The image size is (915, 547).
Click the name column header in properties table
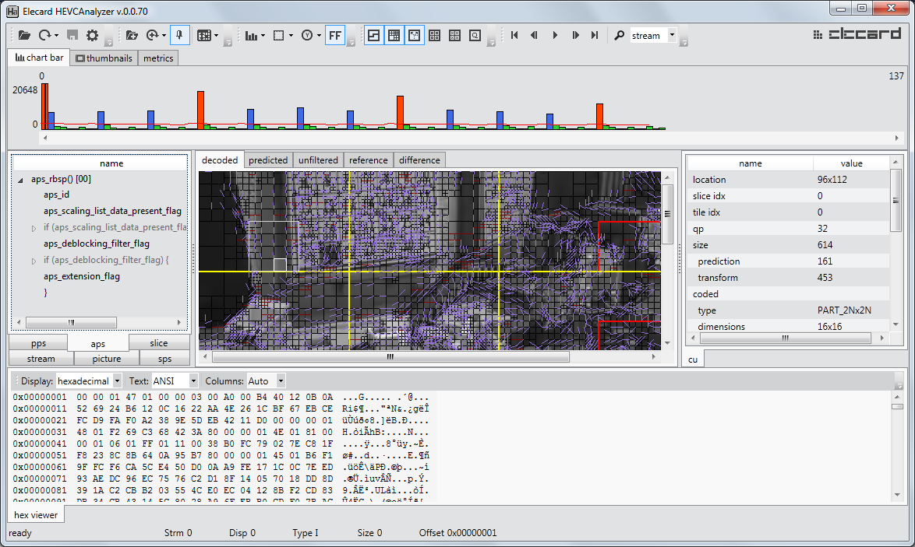[750, 163]
